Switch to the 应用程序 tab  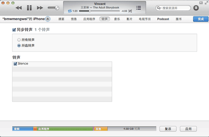(89, 19)
